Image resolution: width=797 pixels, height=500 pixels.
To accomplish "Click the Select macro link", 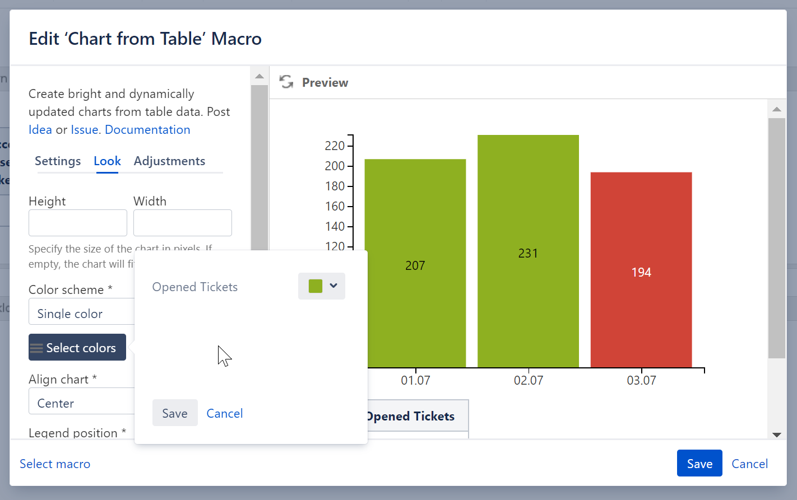I will (x=55, y=464).
